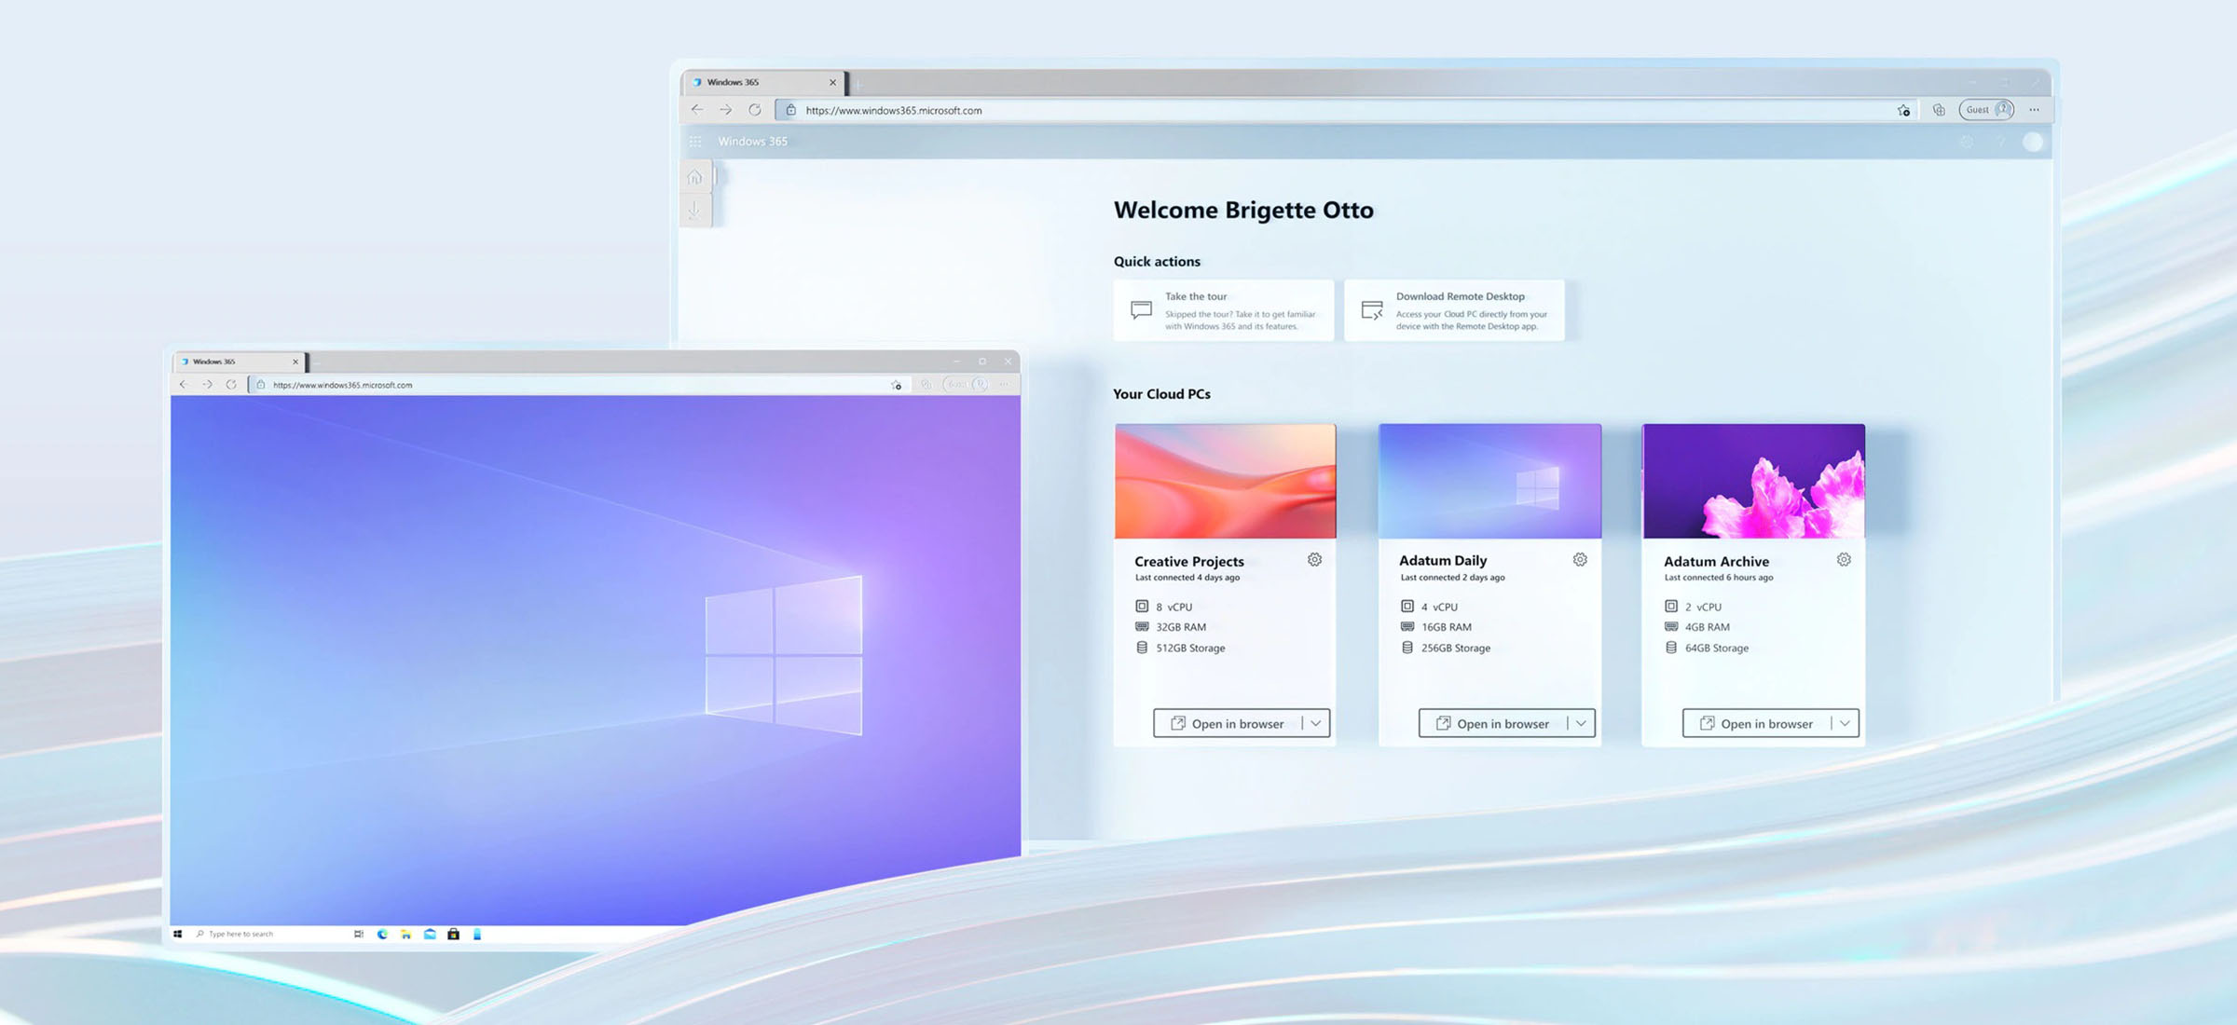Select the Windows 365 tab in front browser

point(240,362)
